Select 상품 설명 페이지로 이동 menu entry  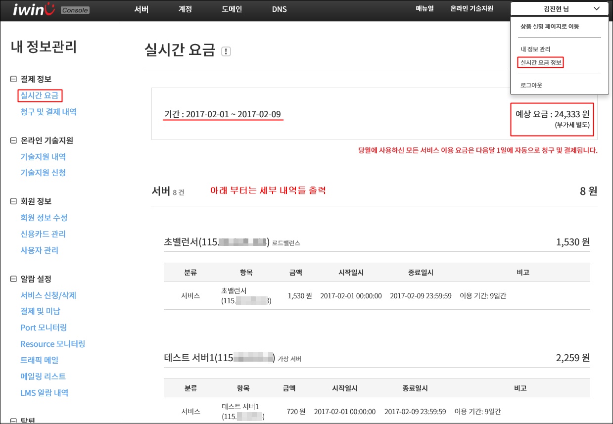pos(550,27)
